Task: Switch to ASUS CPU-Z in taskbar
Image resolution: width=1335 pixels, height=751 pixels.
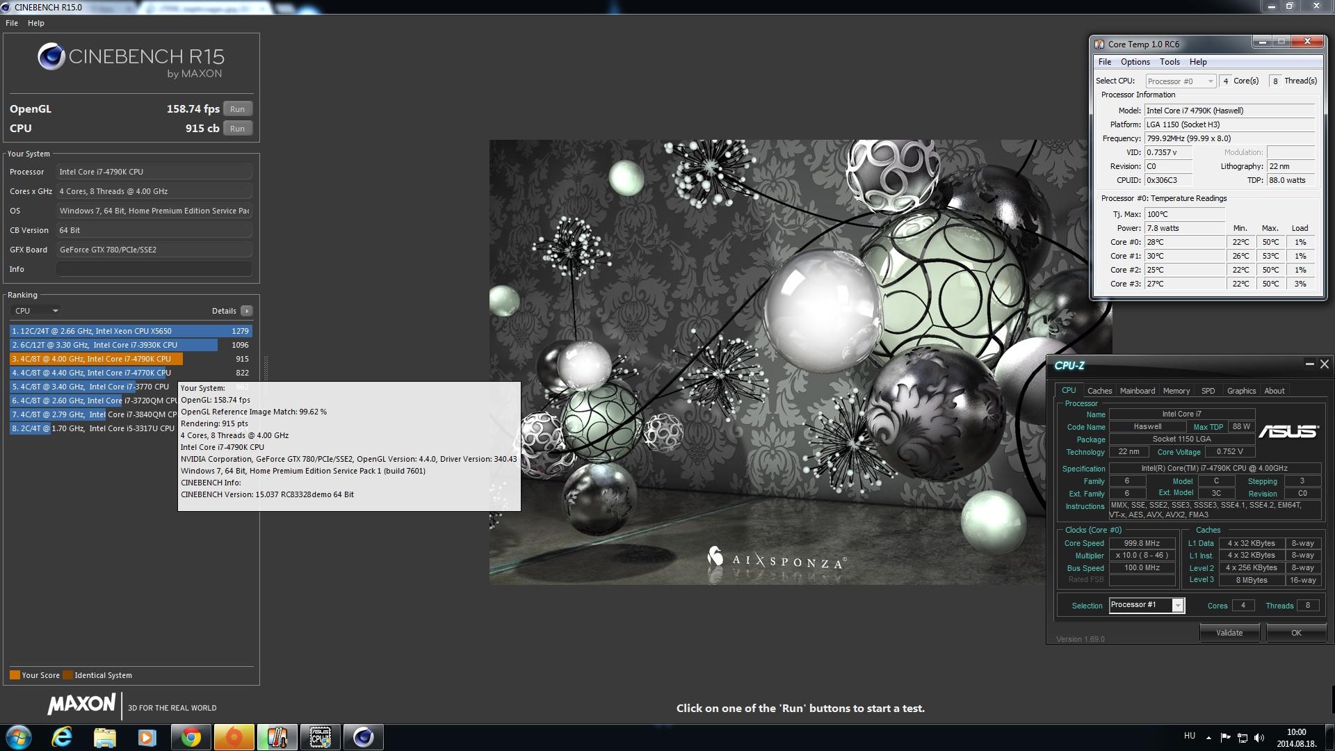Action: tap(320, 737)
